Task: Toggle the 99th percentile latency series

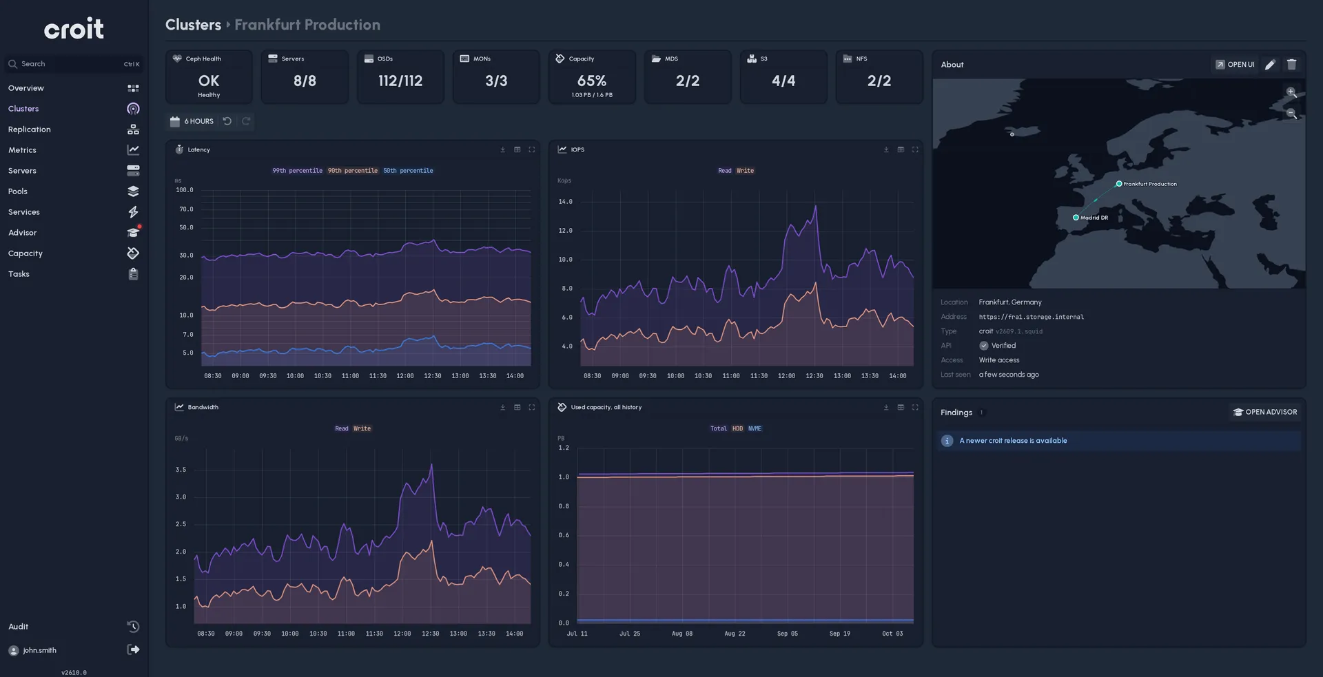Action: (x=297, y=171)
